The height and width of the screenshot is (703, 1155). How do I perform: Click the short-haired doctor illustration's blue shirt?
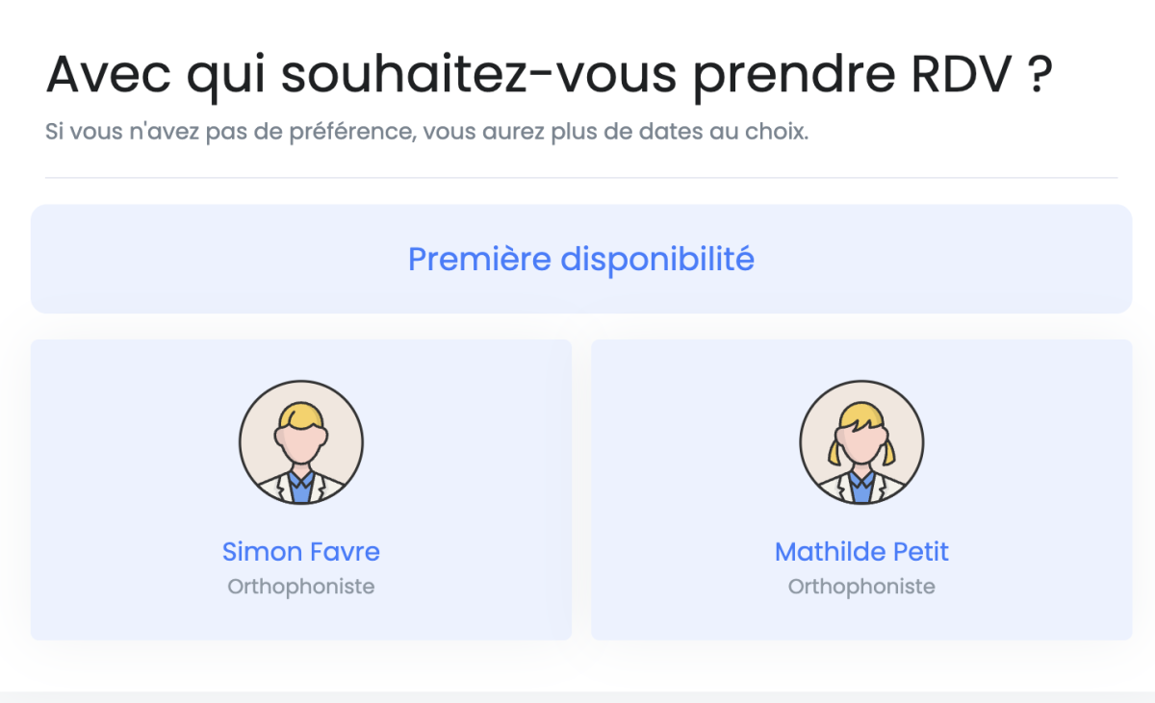click(x=301, y=489)
